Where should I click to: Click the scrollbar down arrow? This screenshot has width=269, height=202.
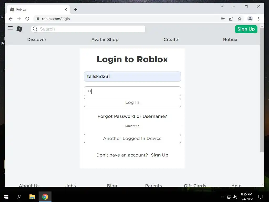pyautogui.click(x=262, y=184)
